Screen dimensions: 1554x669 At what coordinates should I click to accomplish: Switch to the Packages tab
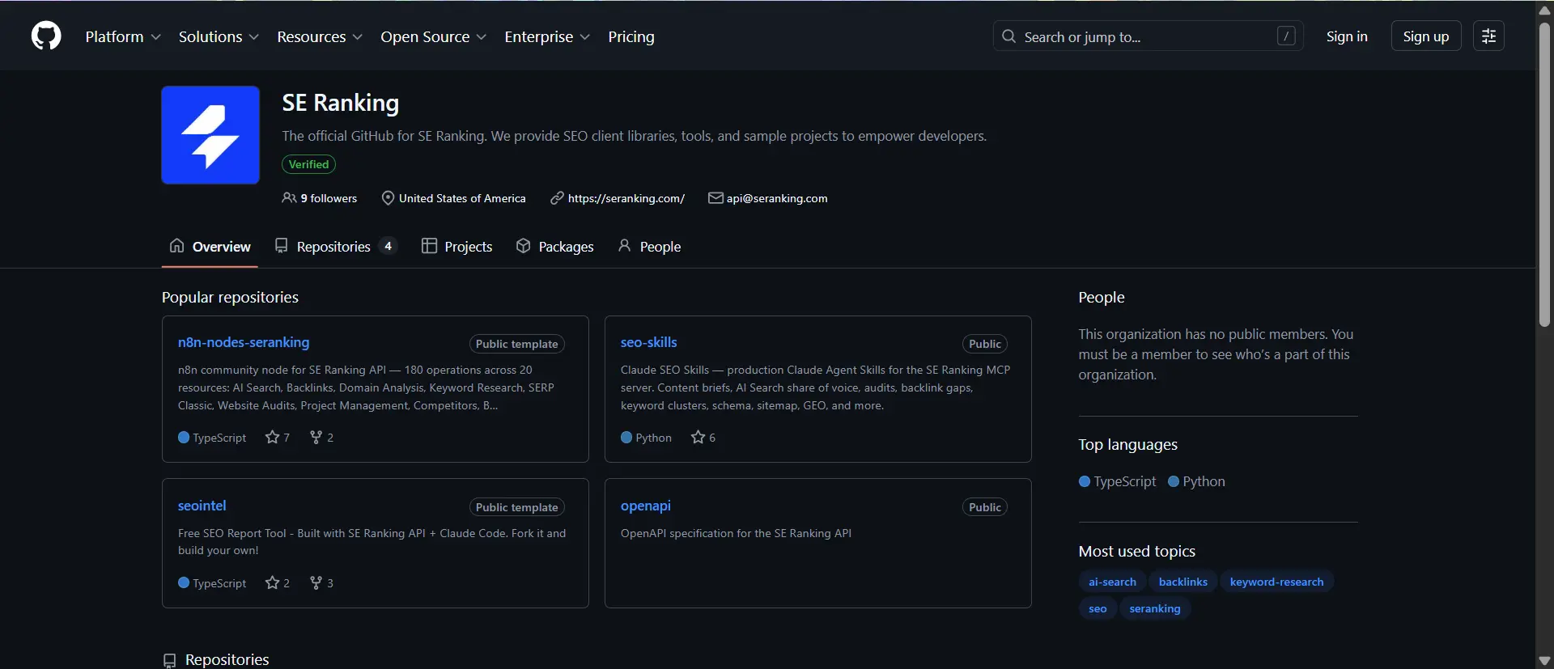[555, 247]
